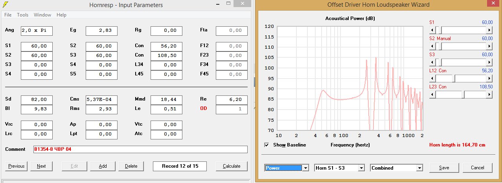The width and height of the screenshot is (502, 183).
Task: Click the Save button in wizard
Action: tap(444, 168)
